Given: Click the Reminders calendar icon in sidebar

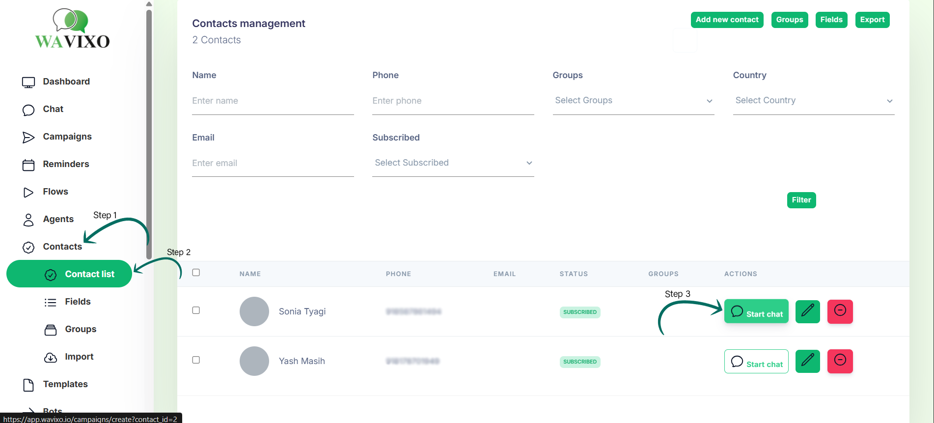Looking at the screenshot, I should tap(28, 165).
